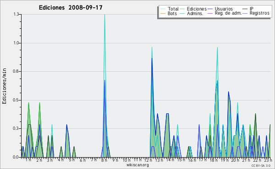Click the '7 h' x-axis label
This screenshot has width=275, height=169.
(x=93, y=160)
